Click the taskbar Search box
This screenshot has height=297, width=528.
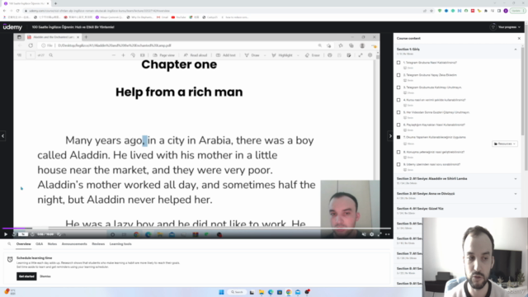tap(237, 292)
